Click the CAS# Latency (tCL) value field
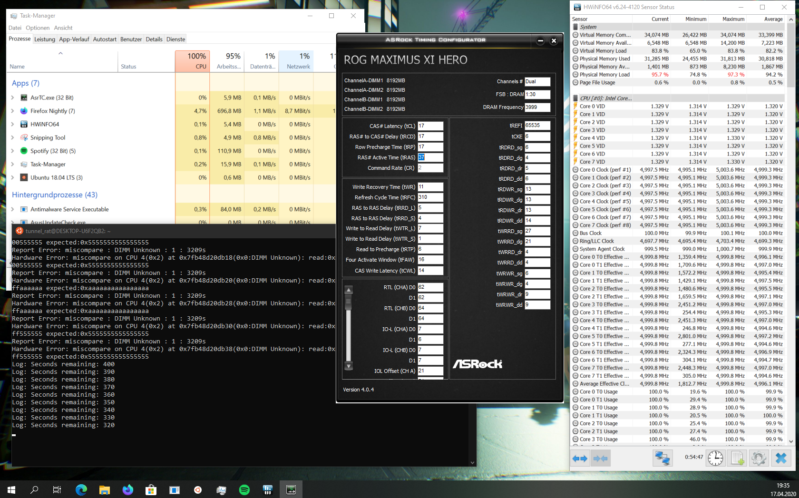799x498 pixels. tap(430, 126)
